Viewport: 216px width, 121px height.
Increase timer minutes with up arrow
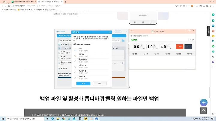point(154,46)
